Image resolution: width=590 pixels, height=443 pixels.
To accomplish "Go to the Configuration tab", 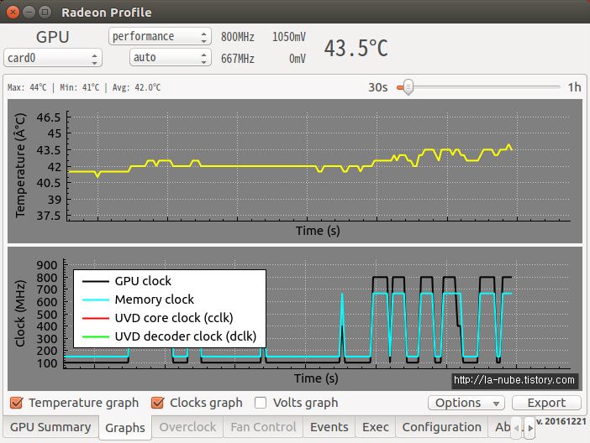I will coord(442,427).
